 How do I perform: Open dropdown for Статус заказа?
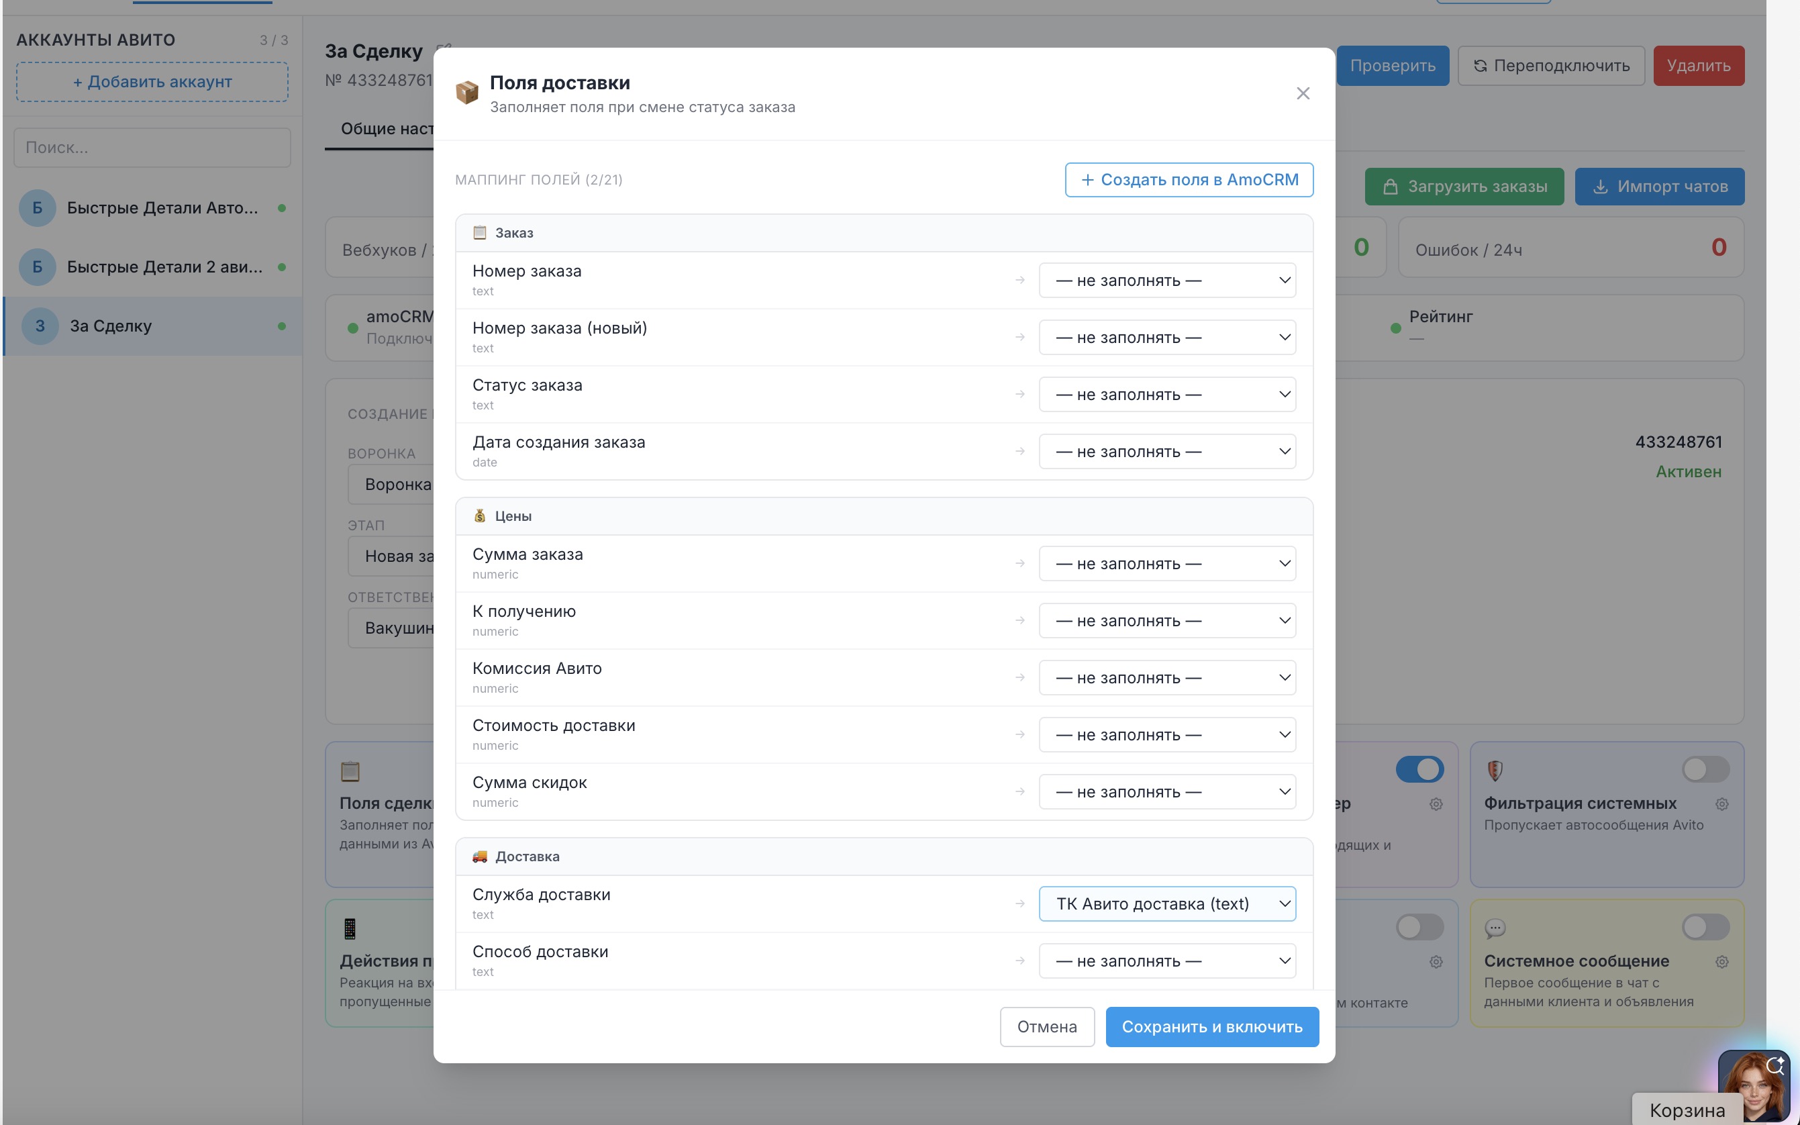tap(1167, 394)
